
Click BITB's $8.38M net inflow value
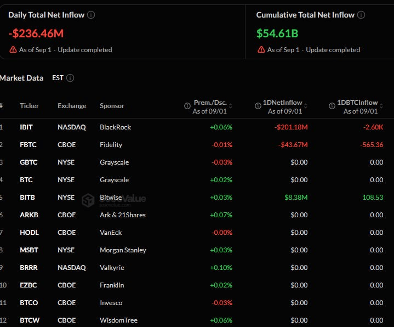click(x=296, y=198)
